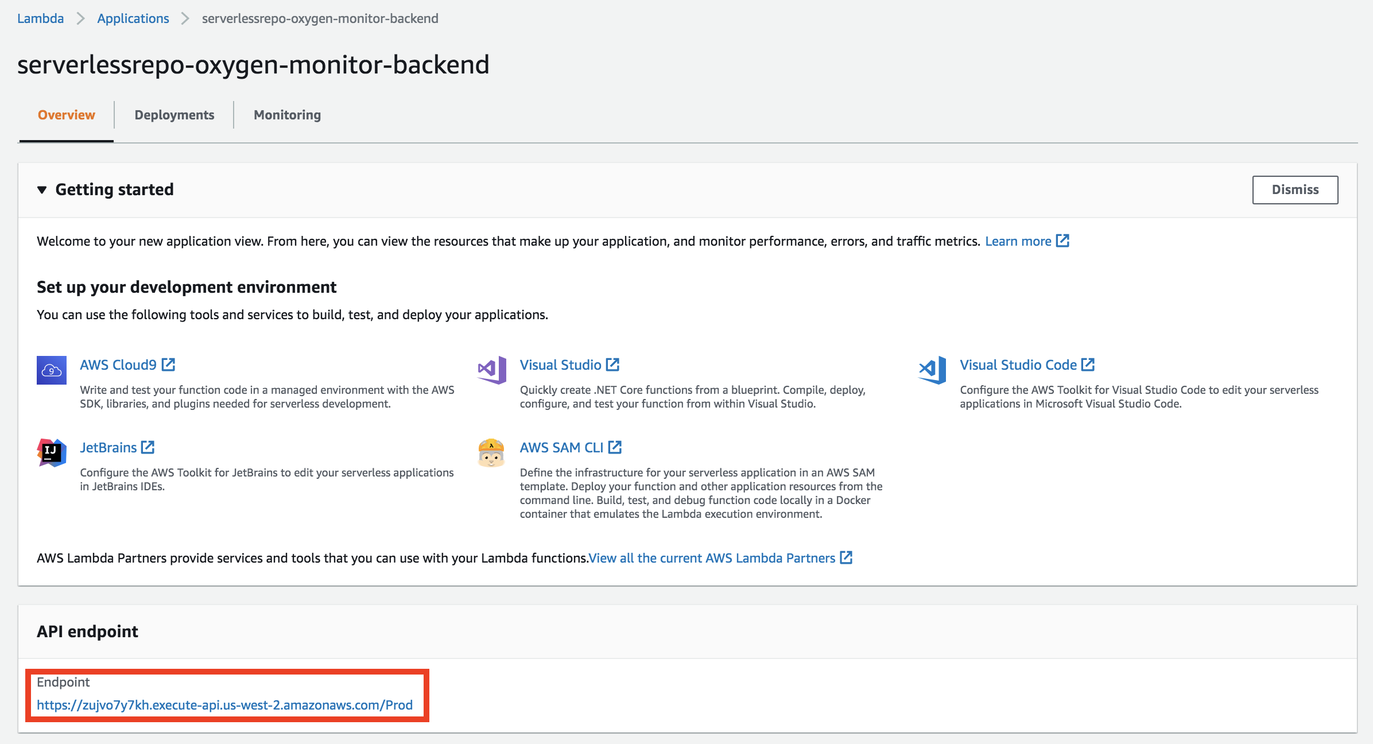Select the Overview tab
This screenshot has height=744, width=1373.
point(67,115)
